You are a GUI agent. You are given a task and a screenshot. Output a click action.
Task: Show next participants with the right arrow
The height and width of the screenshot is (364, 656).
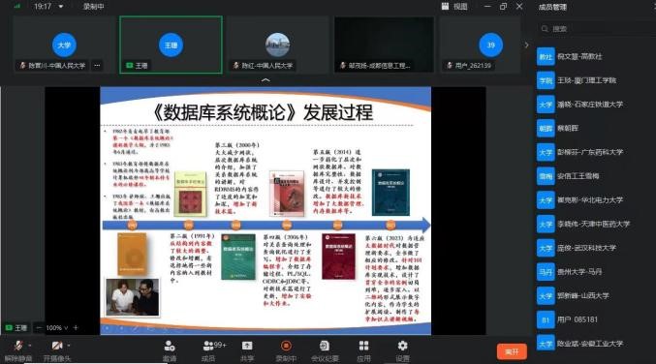(527, 45)
